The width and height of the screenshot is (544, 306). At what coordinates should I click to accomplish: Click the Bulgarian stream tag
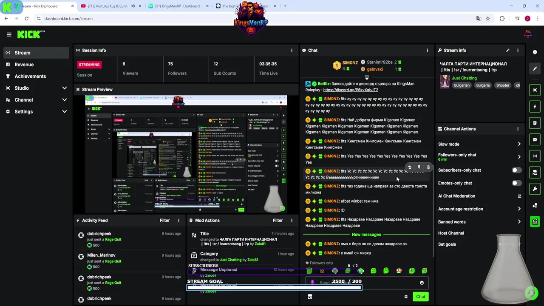pyautogui.click(x=462, y=85)
